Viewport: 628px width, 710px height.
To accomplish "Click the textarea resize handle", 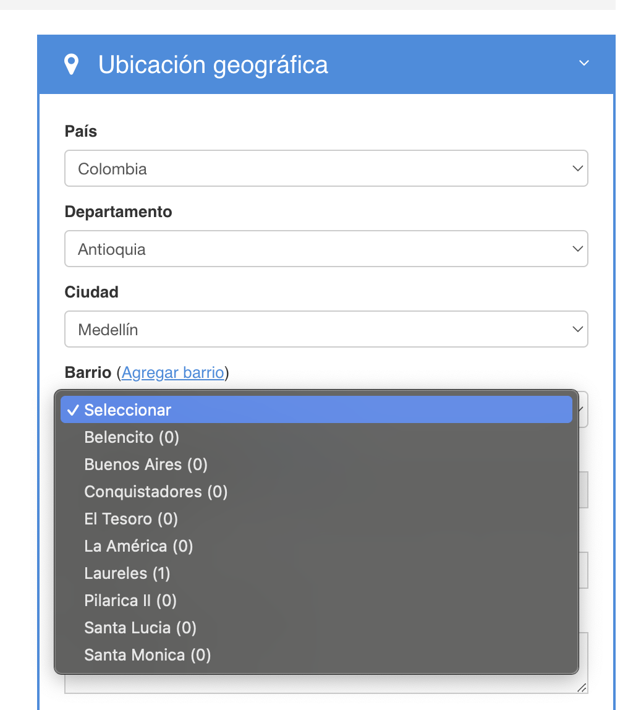I will point(581,686).
